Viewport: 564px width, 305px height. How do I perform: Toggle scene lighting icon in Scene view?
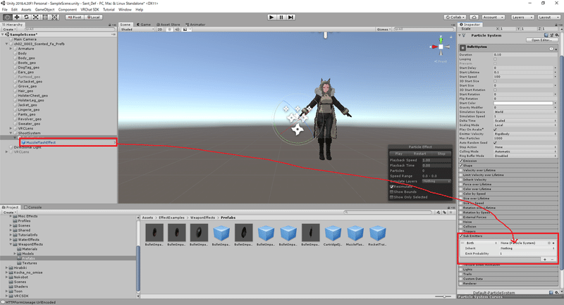tap(169, 30)
